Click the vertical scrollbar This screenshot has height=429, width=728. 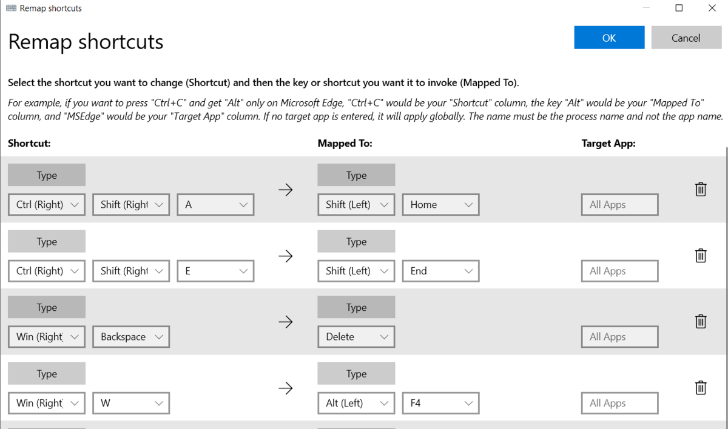726,287
